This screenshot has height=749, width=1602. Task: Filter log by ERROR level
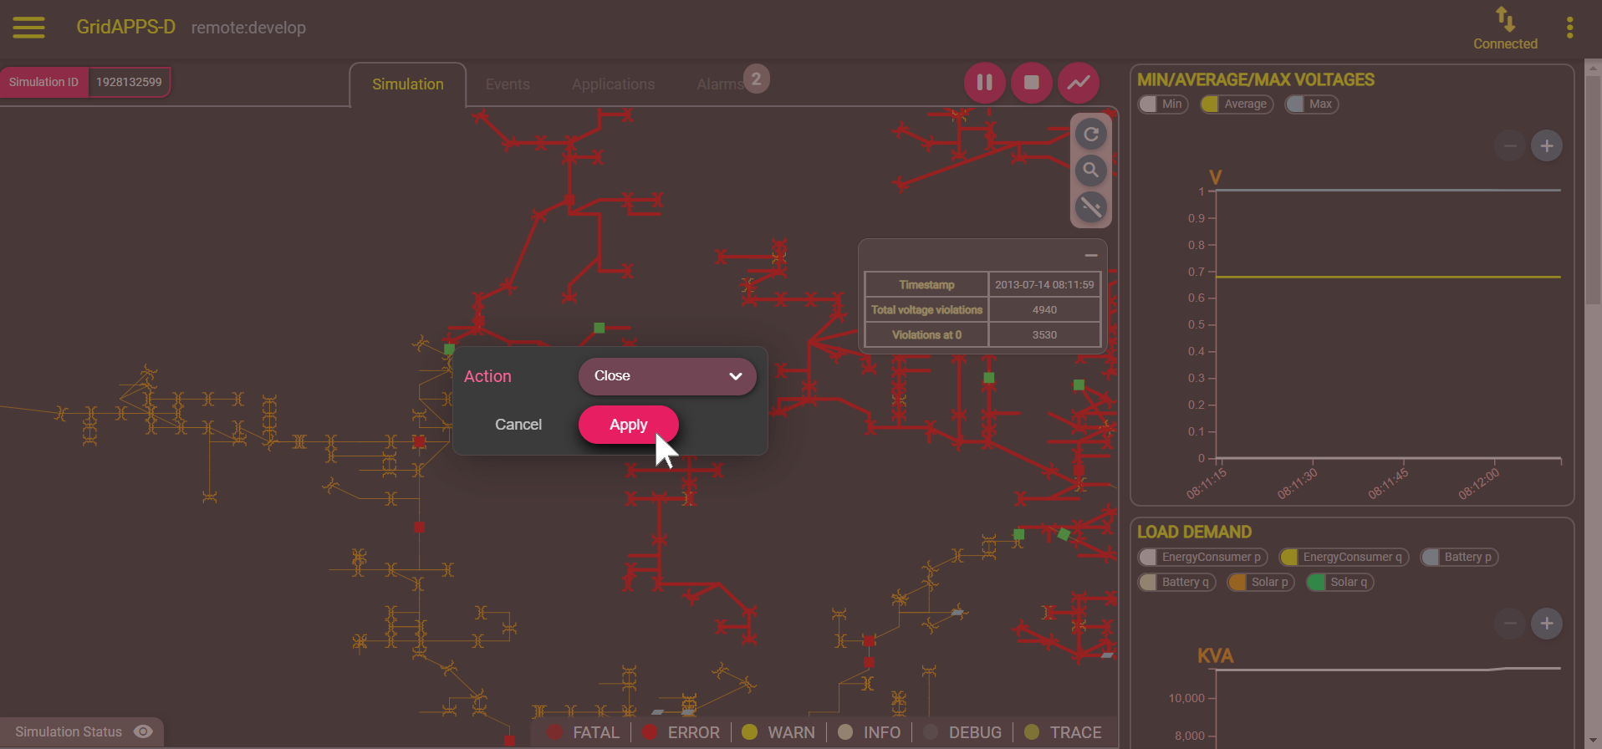(x=681, y=732)
